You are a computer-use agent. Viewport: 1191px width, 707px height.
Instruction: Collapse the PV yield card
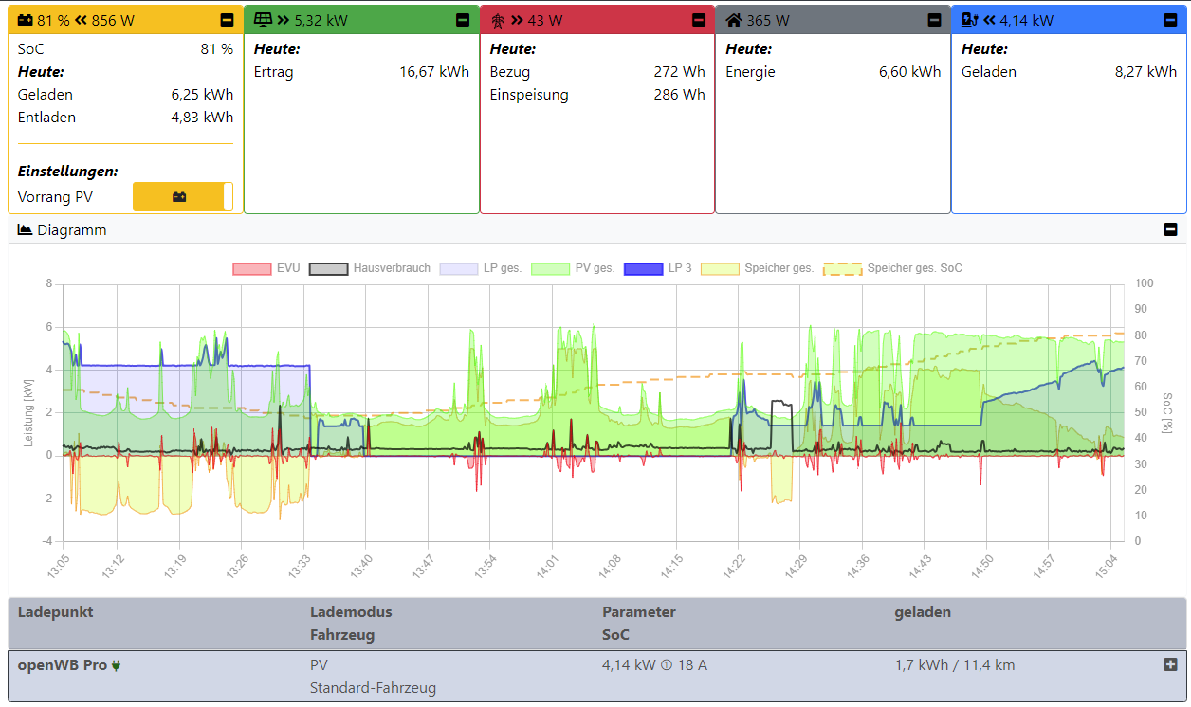[x=462, y=20]
